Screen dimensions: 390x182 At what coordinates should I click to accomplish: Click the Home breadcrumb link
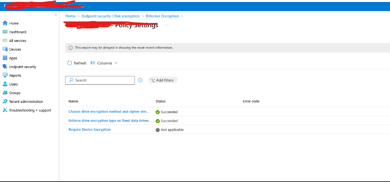pos(70,16)
